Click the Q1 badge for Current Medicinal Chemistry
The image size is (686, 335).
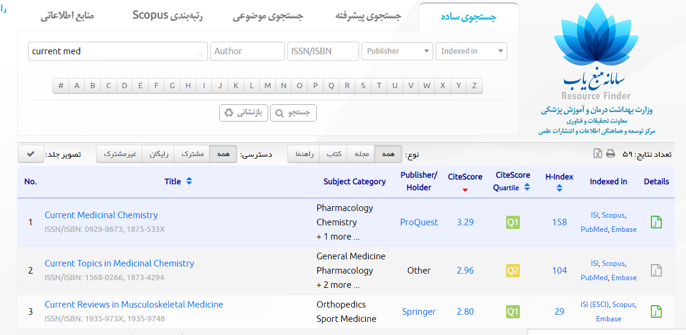pyautogui.click(x=513, y=222)
